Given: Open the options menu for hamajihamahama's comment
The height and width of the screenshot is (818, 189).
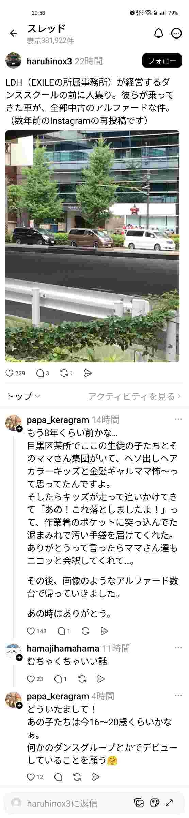Looking at the screenshot, I should click(x=178, y=648).
